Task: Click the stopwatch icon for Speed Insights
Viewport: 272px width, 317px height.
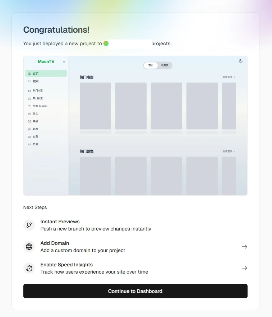Action: (29, 268)
